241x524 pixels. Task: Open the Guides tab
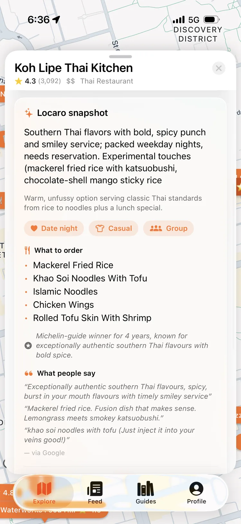click(x=146, y=493)
